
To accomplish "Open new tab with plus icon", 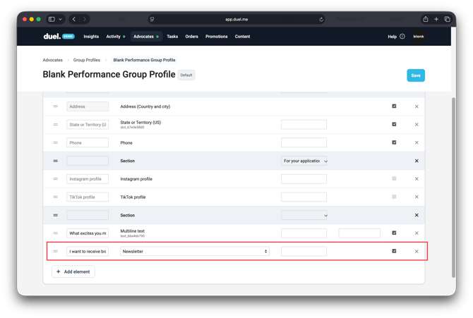I will tap(436, 19).
